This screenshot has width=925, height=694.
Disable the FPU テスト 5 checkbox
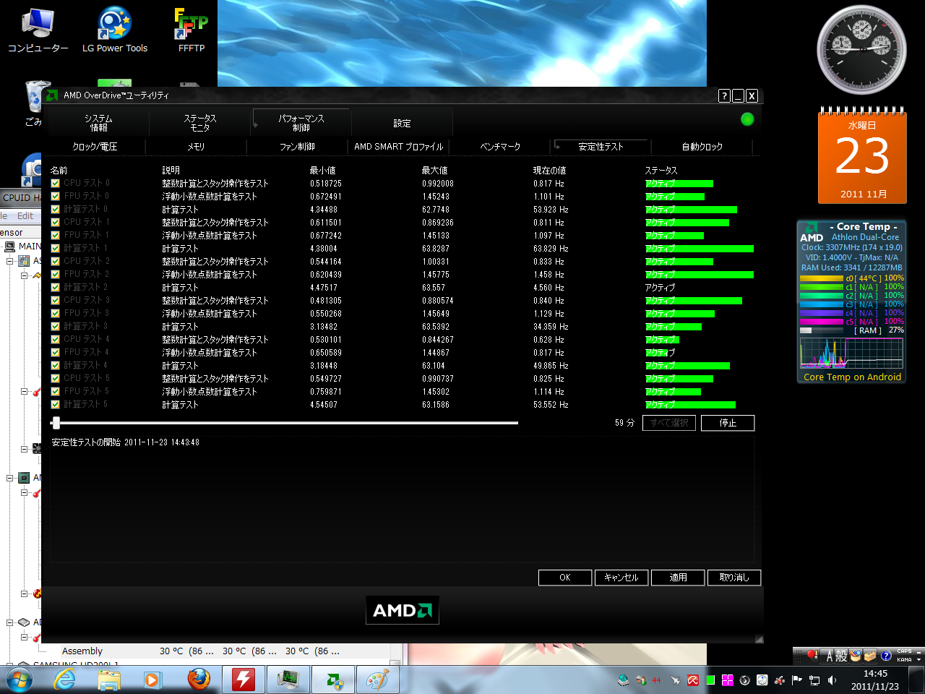(55, 392)
